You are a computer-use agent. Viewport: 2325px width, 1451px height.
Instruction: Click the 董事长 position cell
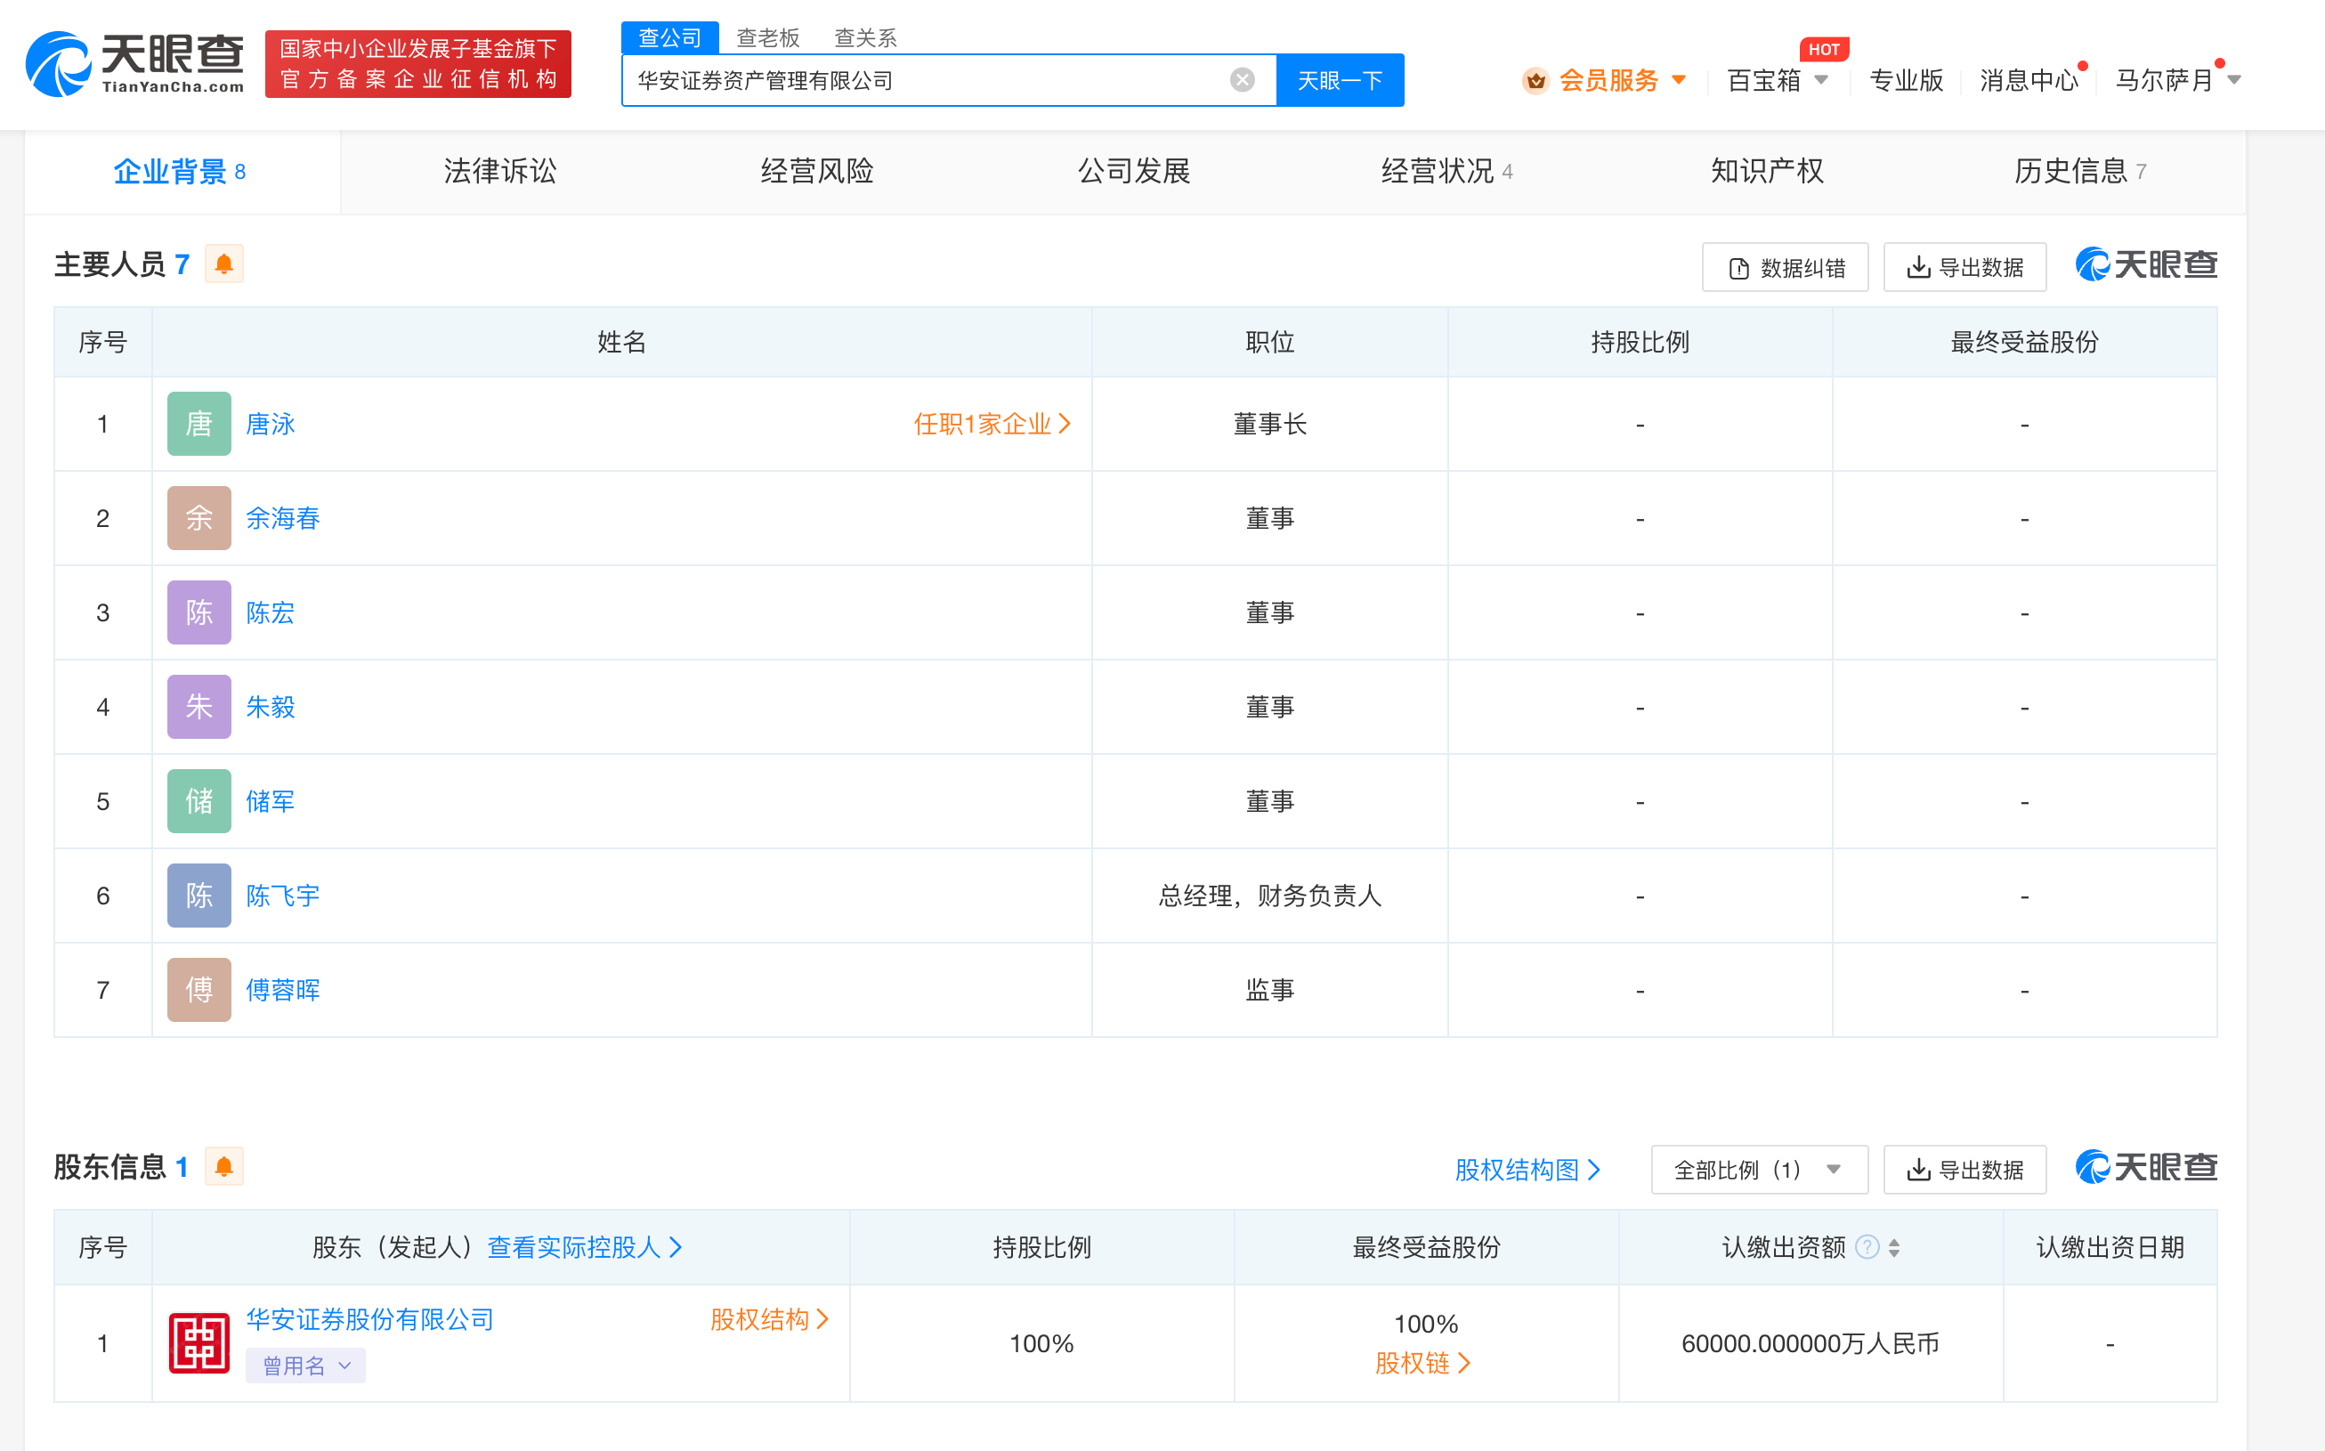[1269, 424]
